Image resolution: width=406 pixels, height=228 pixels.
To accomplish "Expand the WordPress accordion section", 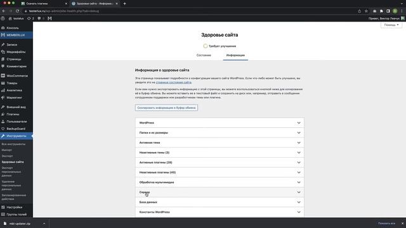I will pyautogui.click(x=219, y=123).
